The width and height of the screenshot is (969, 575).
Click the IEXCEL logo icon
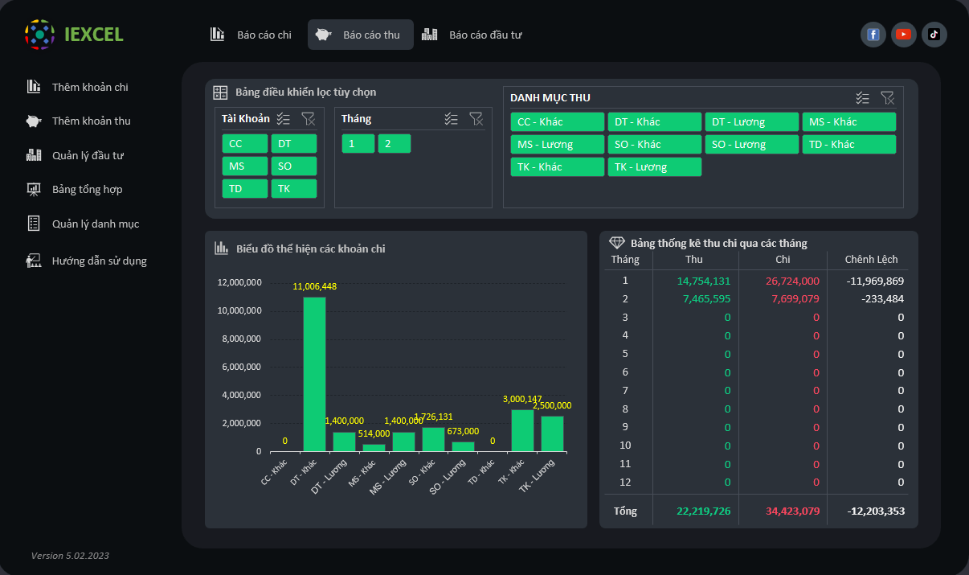(40, 35)
